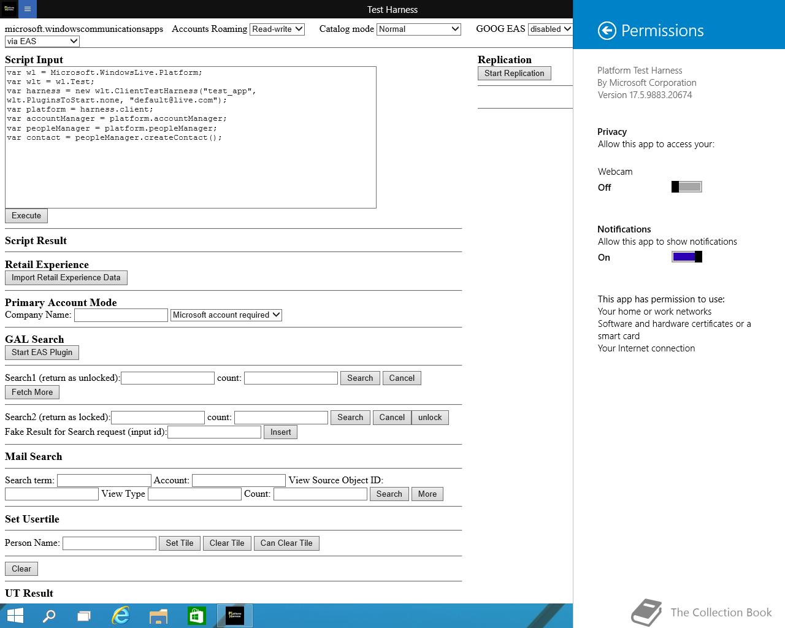Turn off the Notifications switch
The height and width of the screenshot is (628, 785).
point(687,257)
